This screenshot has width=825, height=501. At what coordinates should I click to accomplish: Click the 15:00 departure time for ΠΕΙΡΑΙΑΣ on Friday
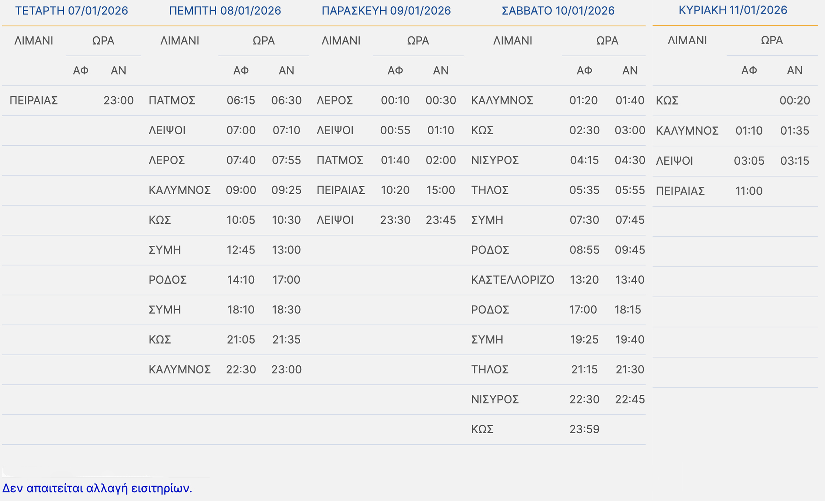(x=440, y=190)
